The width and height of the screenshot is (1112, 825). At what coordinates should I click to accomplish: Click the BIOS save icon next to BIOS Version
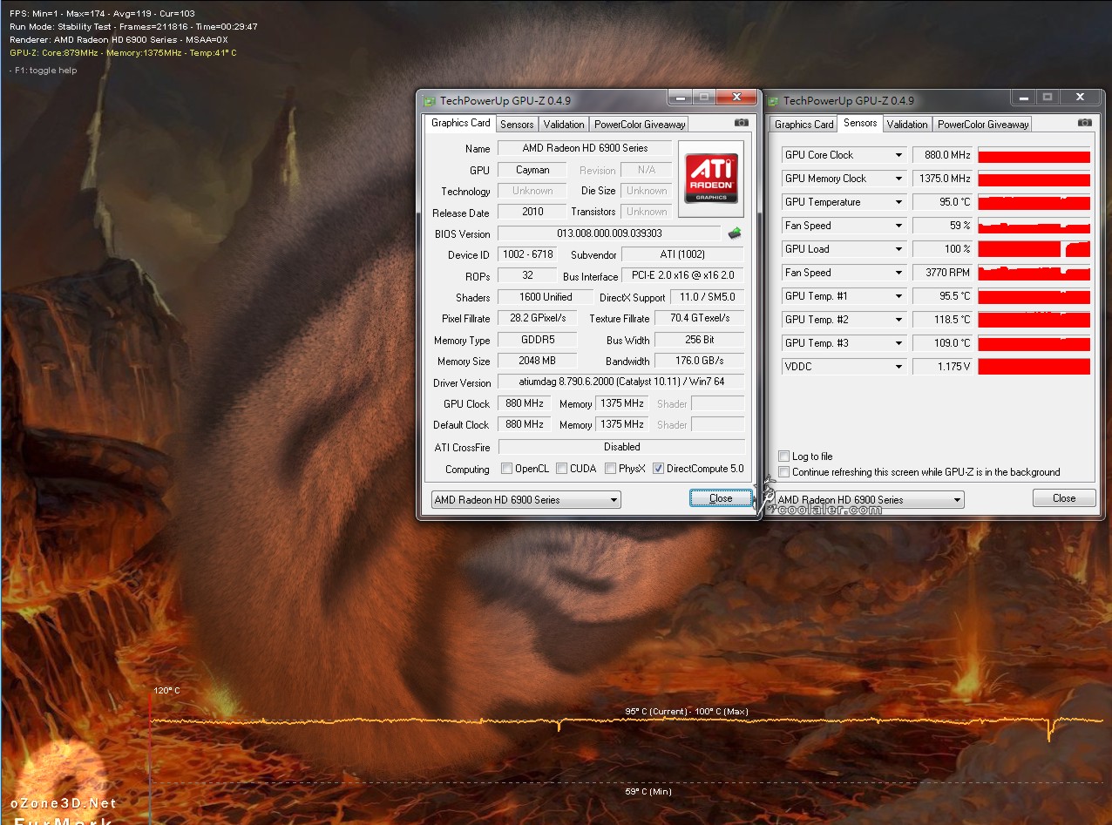[x=735, y=233]
